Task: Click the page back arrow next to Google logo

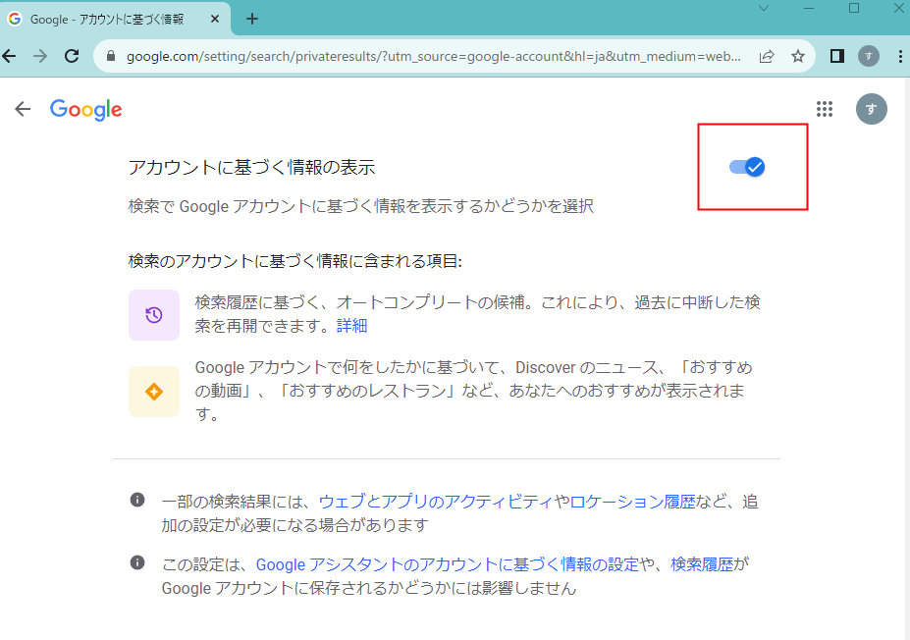Action: coord(22,109)
